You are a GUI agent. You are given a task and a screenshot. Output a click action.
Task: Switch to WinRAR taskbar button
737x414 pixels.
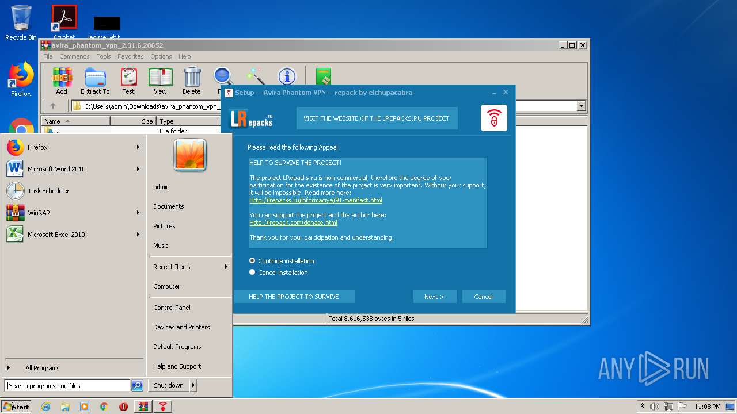pyautogui.click(x=143, y=407)
